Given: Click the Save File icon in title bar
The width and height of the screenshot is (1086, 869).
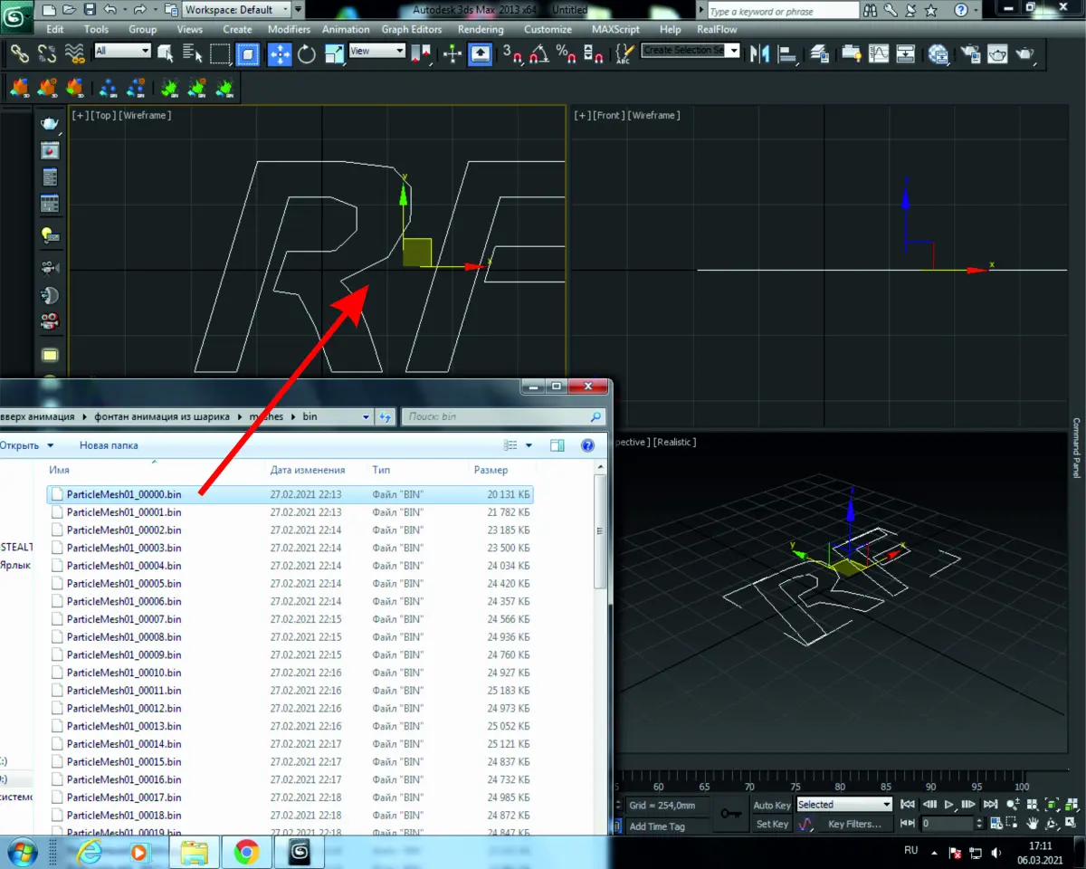Looking at the screenshot, I should [89, 10].
